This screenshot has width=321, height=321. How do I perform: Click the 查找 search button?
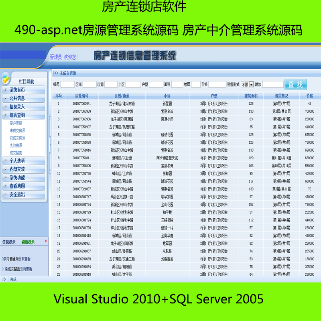click(x=295, y=84)
